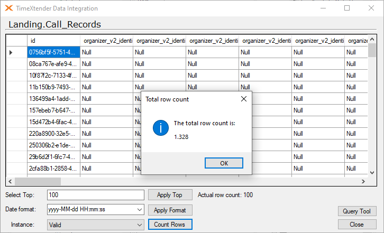Select cell 220a8900-32e5-...
Image resolution: width=384 pixels, height=233 pixels.
coord(53,134)
